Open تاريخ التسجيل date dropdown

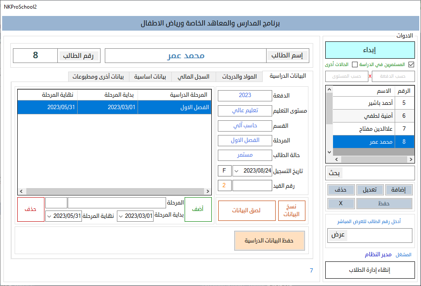(x=236, y=171)
